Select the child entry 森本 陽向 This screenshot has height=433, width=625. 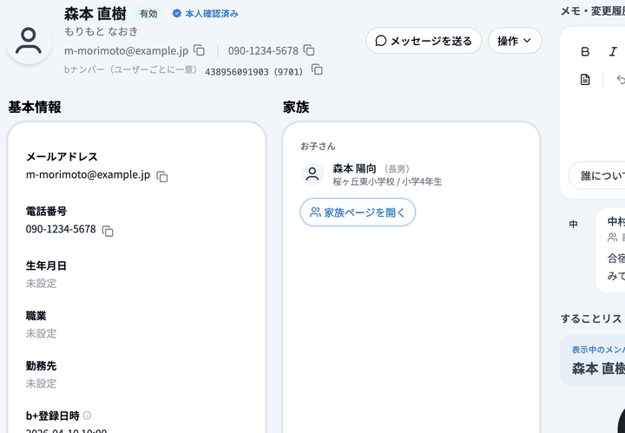pos(372,174)
